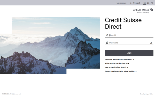Open System requirements for online banking link
155x97 pixels.
[121, 71]
